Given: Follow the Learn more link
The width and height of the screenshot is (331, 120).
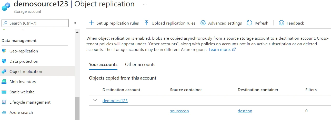Looking at the screenshot, I should (220, 50).
